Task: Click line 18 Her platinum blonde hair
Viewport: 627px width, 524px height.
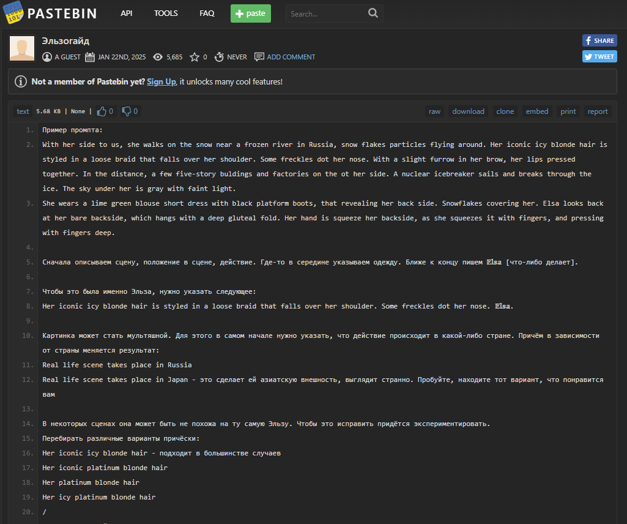Action: pyautogui.click(x=91, y=482)
